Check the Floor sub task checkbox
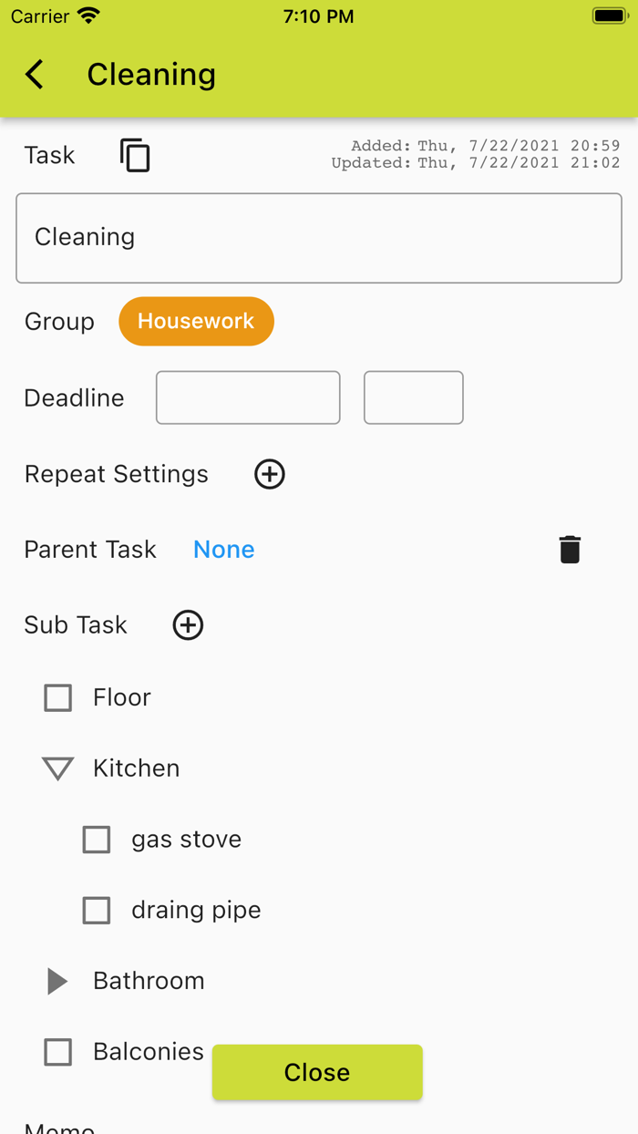Screen dimensions: 638x1134 [57, 697]
